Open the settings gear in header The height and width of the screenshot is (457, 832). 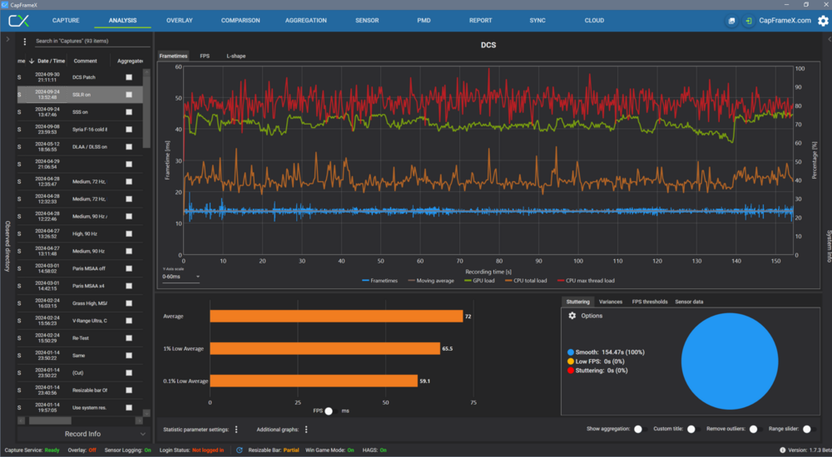[x=823, y=20]
